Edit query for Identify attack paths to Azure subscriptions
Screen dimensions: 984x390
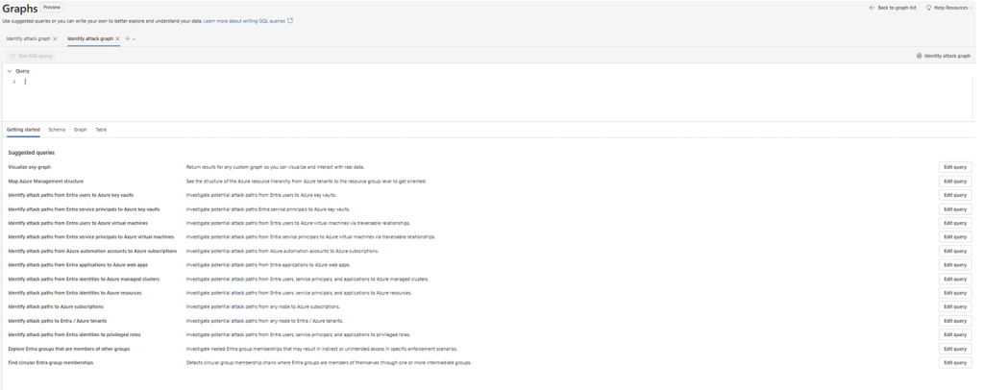(954, 307)
